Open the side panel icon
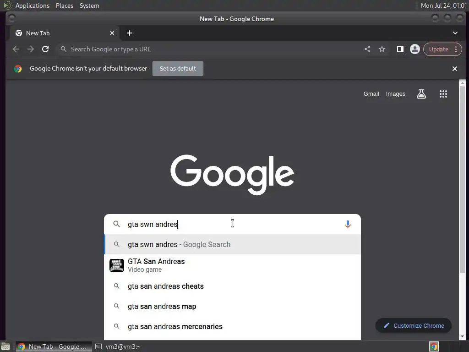The width and height of the screenshot is (469, 352). pos(400,49)
